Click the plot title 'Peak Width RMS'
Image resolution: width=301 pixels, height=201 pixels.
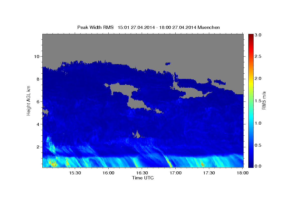[96, 27]
